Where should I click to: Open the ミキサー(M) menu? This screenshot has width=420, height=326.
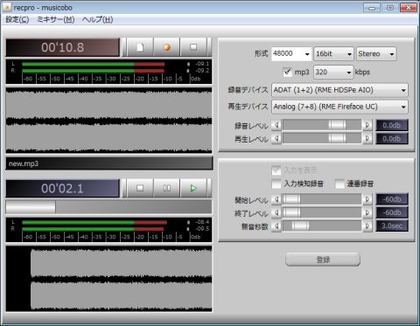click(56, 19)
